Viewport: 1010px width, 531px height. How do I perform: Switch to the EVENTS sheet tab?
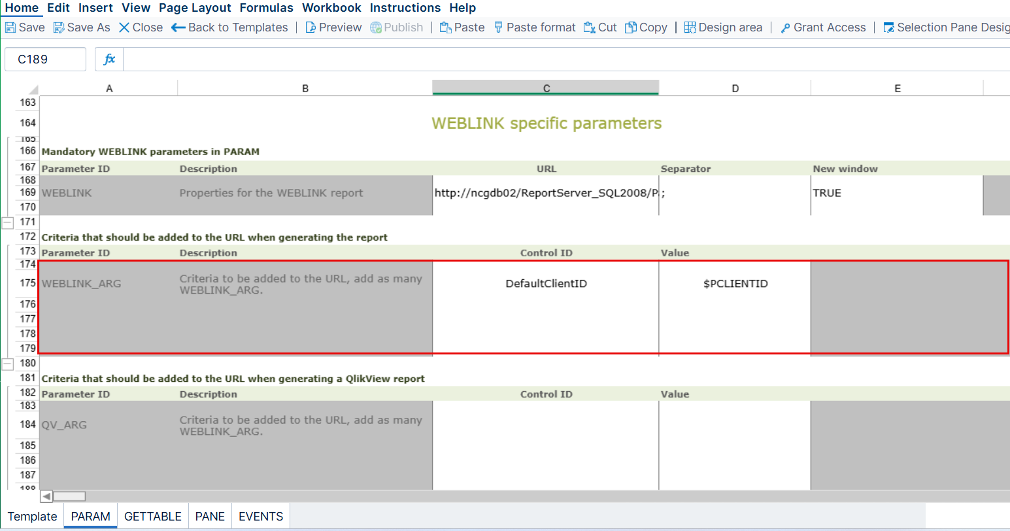(261, 516)
